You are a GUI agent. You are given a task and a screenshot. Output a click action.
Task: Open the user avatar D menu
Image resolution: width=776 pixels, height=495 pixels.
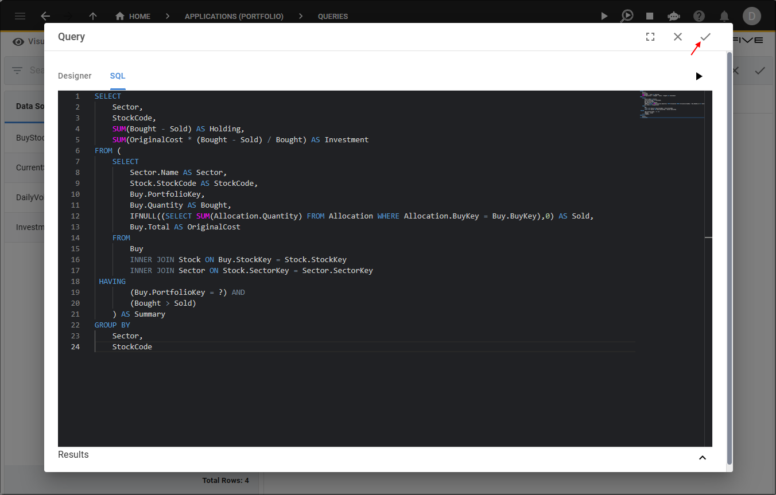752,16
